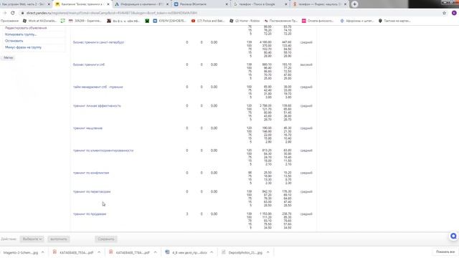Click the 'Метки' button
459x258 pixels.
pyautogui.click(x=9, y=57)
